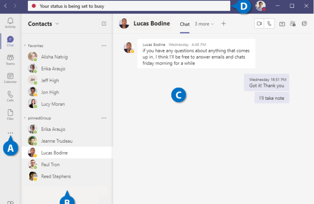
Task: Add people to this conversation
Action: [293, 24]
